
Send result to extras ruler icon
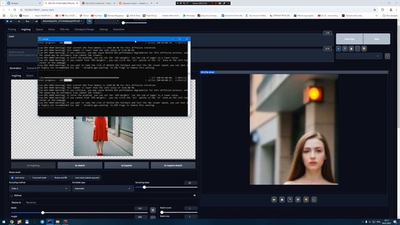314,199
